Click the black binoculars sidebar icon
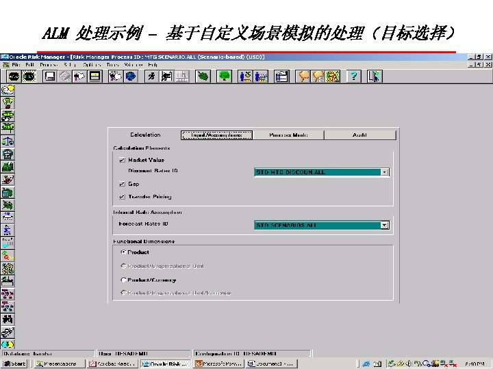The height and width of the screenshot is (369, 493). [8, 320]
